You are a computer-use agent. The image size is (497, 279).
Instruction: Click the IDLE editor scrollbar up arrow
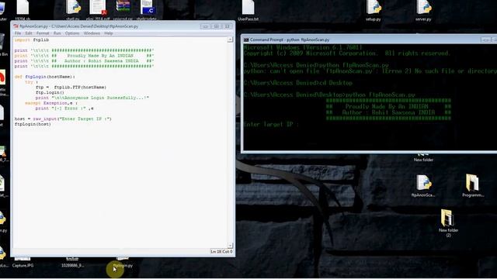coord(230,40)
